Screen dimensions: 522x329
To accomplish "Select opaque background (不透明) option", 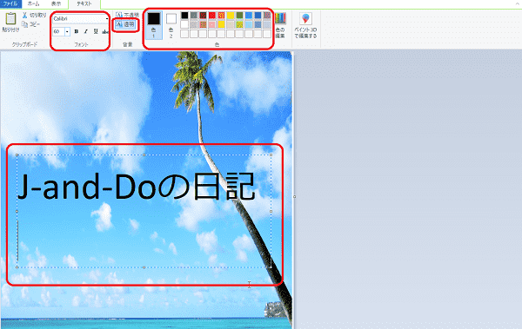I will (127, 15).
